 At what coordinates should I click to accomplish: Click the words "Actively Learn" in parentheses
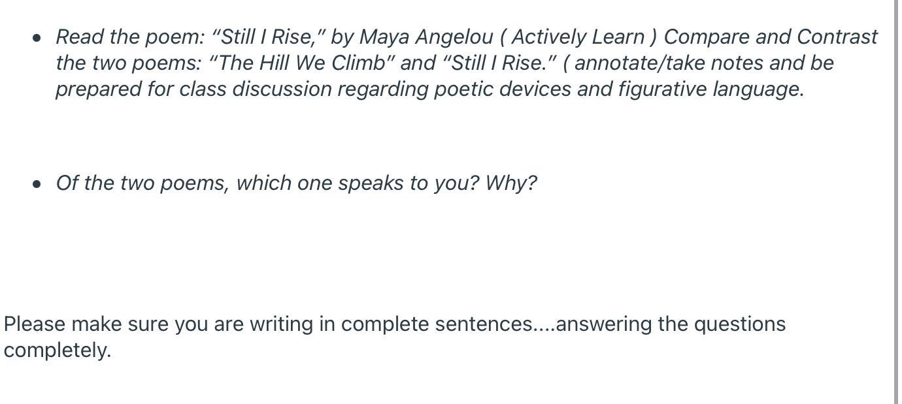click(578, 37)
